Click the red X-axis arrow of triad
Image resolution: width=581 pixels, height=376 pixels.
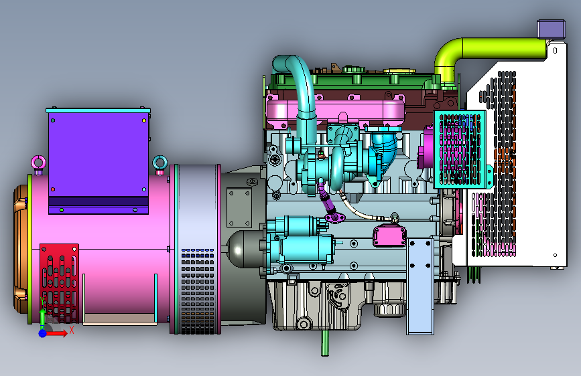click(x=57, y=333)
